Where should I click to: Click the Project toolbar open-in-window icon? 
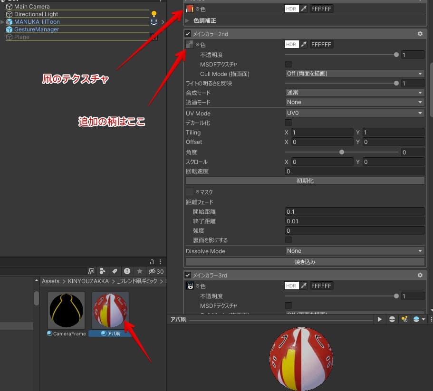point(91,271)
